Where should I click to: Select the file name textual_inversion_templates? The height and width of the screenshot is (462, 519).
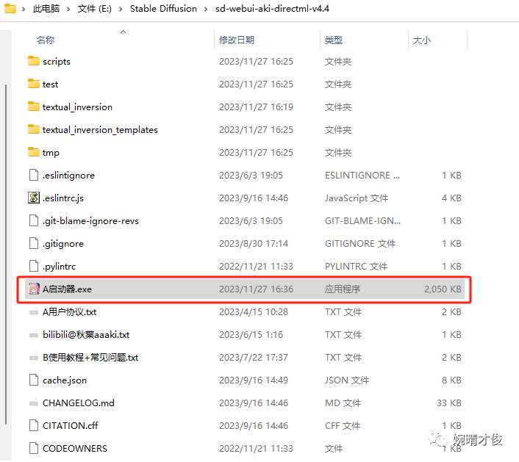(x=100, y=130)
